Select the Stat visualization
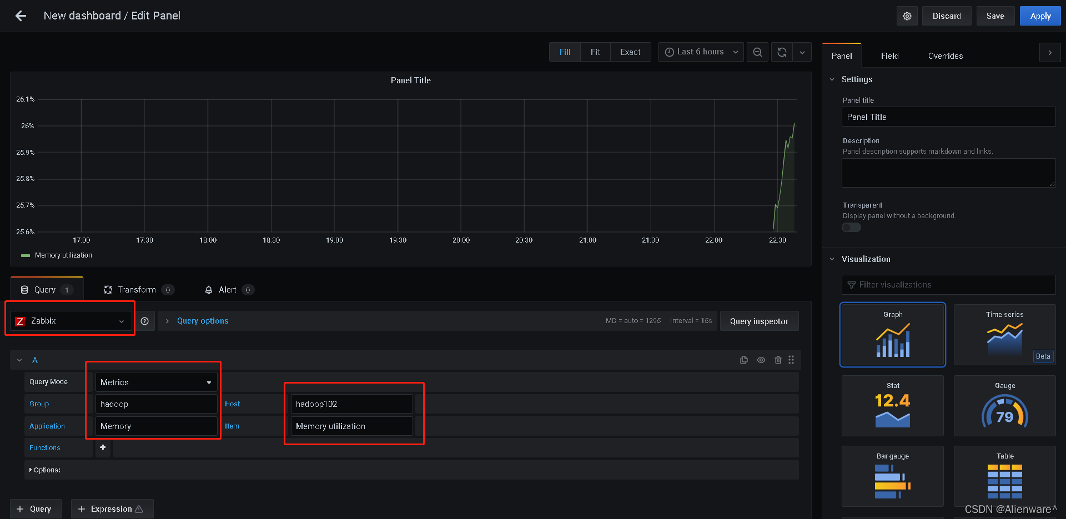The height and width of the screenshot is (519, 1066). pyautogui.click(x=893, y=406)
